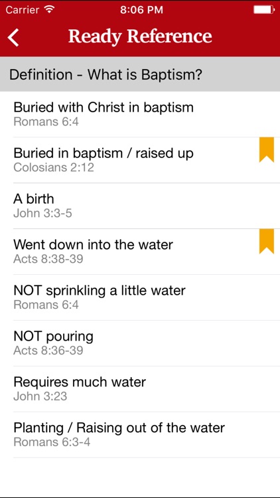Tap the Acts 8:36-39 reference

tap(48, 351)
